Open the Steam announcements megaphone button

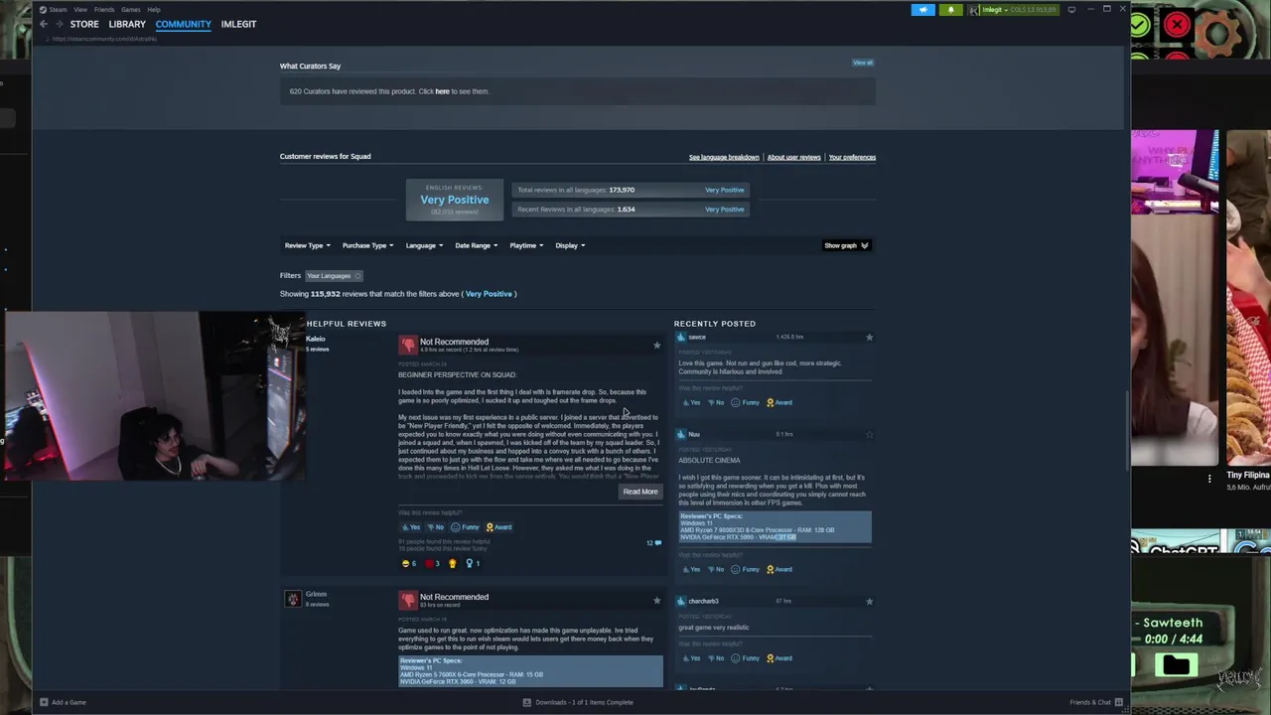[x=923, y=10]
